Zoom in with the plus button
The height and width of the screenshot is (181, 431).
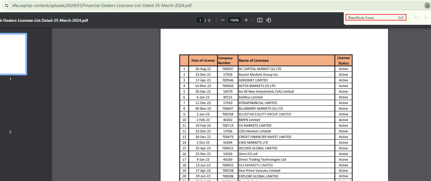coord(246,20)
